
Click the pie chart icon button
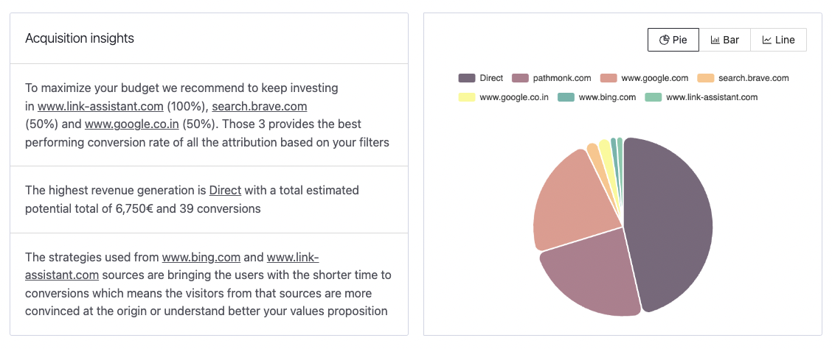point(664,40)
